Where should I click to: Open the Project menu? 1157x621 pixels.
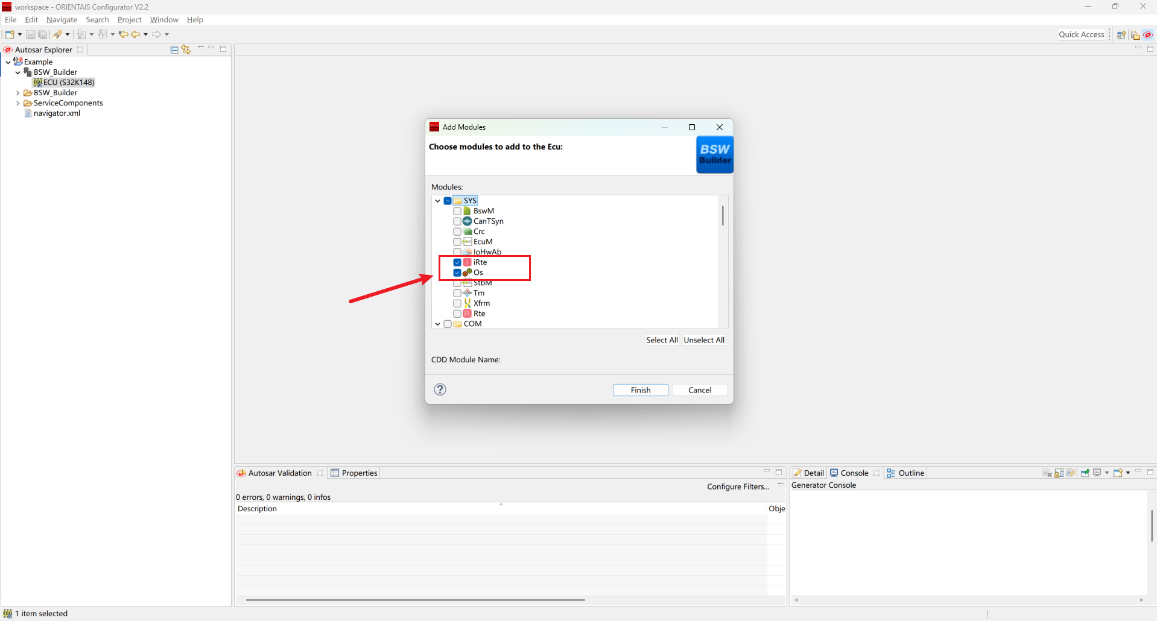click(129, 20)
